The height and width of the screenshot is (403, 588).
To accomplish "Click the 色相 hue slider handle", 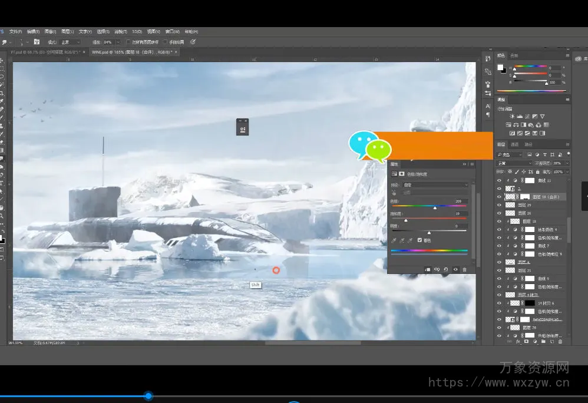I will (x=435, y=207).
